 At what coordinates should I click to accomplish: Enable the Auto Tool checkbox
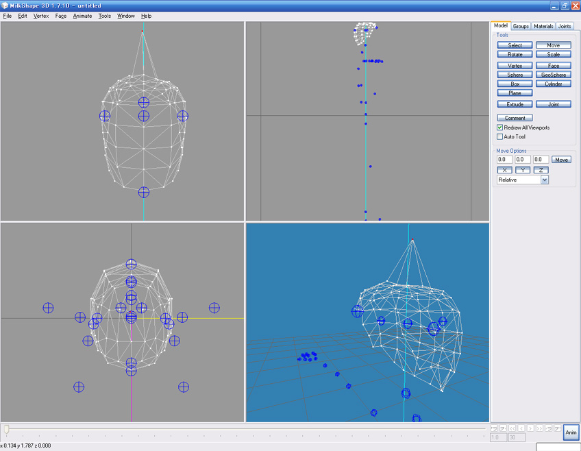point(499,137)
